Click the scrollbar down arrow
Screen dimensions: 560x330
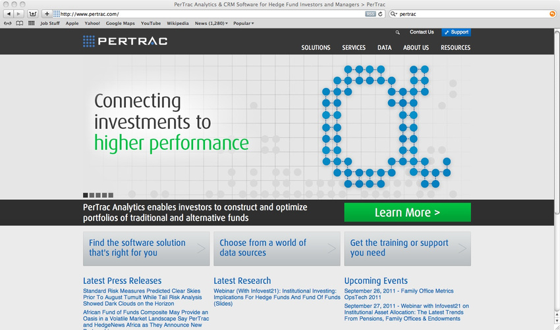click(557, 321)
